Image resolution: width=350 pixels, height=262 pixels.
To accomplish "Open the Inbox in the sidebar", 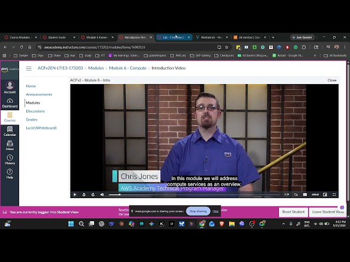I will (x=10, y=146).
